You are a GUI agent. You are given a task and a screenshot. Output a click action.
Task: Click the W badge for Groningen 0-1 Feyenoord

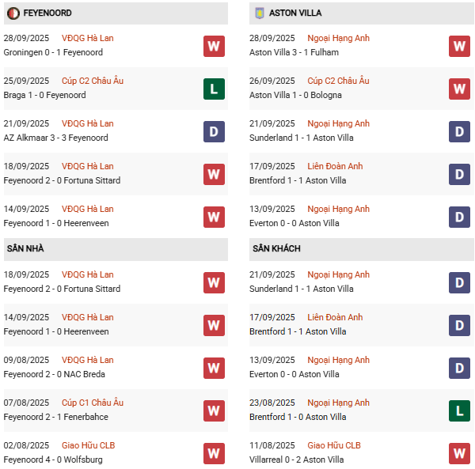pos(214,46)
